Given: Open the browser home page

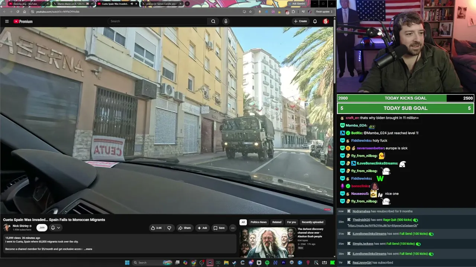Looking at the screenshot, I should (25, 11).
